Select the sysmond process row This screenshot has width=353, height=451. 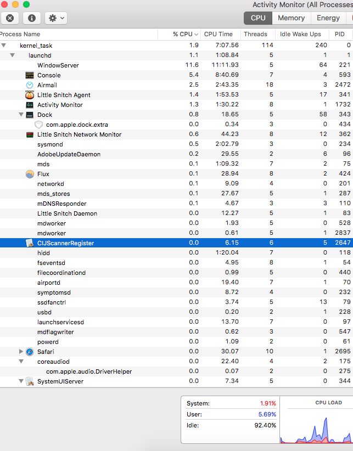[176, 144]
